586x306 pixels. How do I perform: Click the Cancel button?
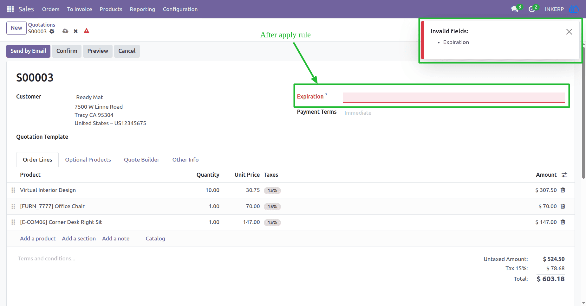tap(127, 51)
